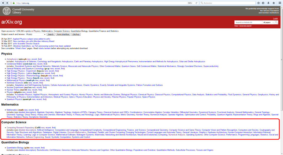Open site information icon in address bar
The height and width of the screenshot is (155, 283).
(x=11, y=3)
